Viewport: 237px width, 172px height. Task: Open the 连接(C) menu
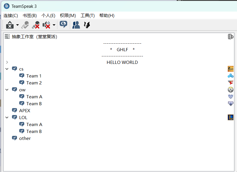11,16
